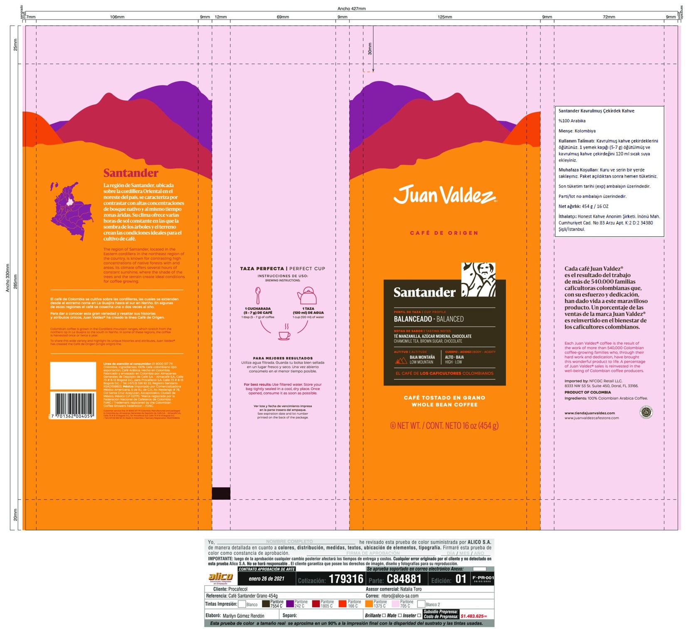Tick the Mate checkbox
Image resolution: width=686 pixels, height=629 pixels.
[x=400, y=615]
